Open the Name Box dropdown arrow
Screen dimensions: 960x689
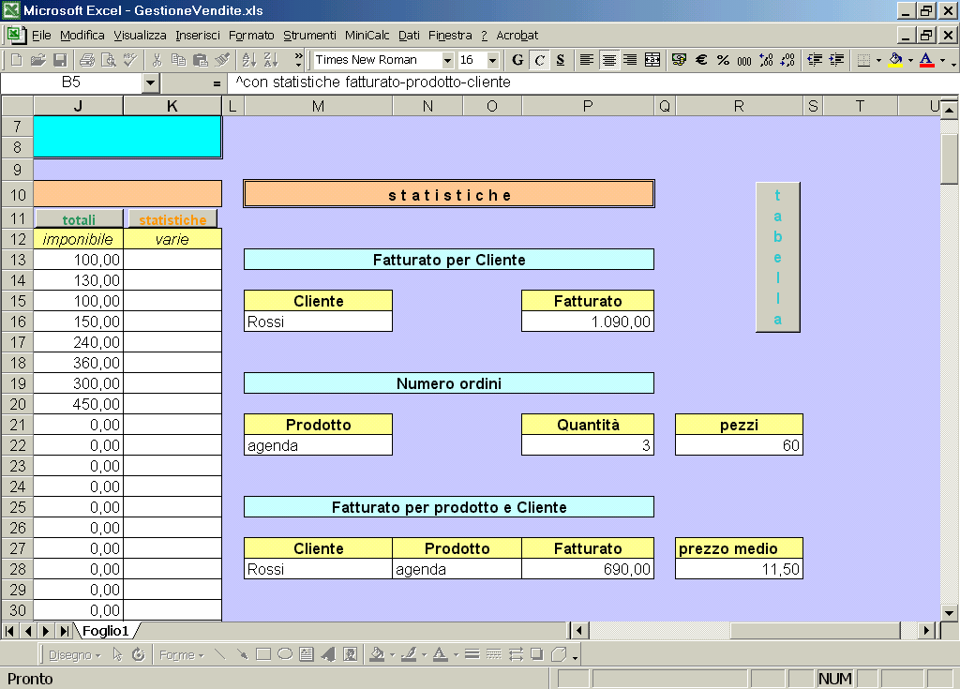pyautogui.click(x=150, y=82)
